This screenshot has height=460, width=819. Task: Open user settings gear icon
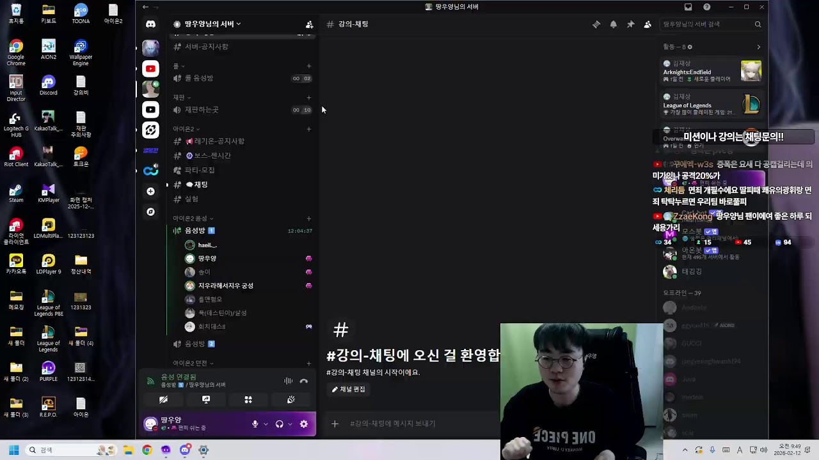304,424
